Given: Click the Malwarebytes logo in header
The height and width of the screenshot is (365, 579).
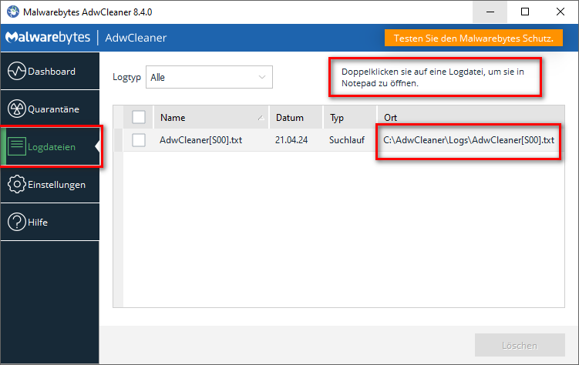Looking at the screenshot, I should pos(48,37).
